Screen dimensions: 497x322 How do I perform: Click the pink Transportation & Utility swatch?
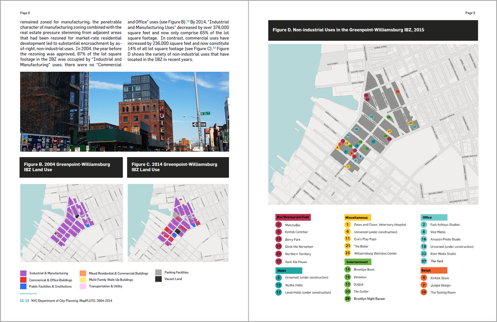(x=83, y=286)
